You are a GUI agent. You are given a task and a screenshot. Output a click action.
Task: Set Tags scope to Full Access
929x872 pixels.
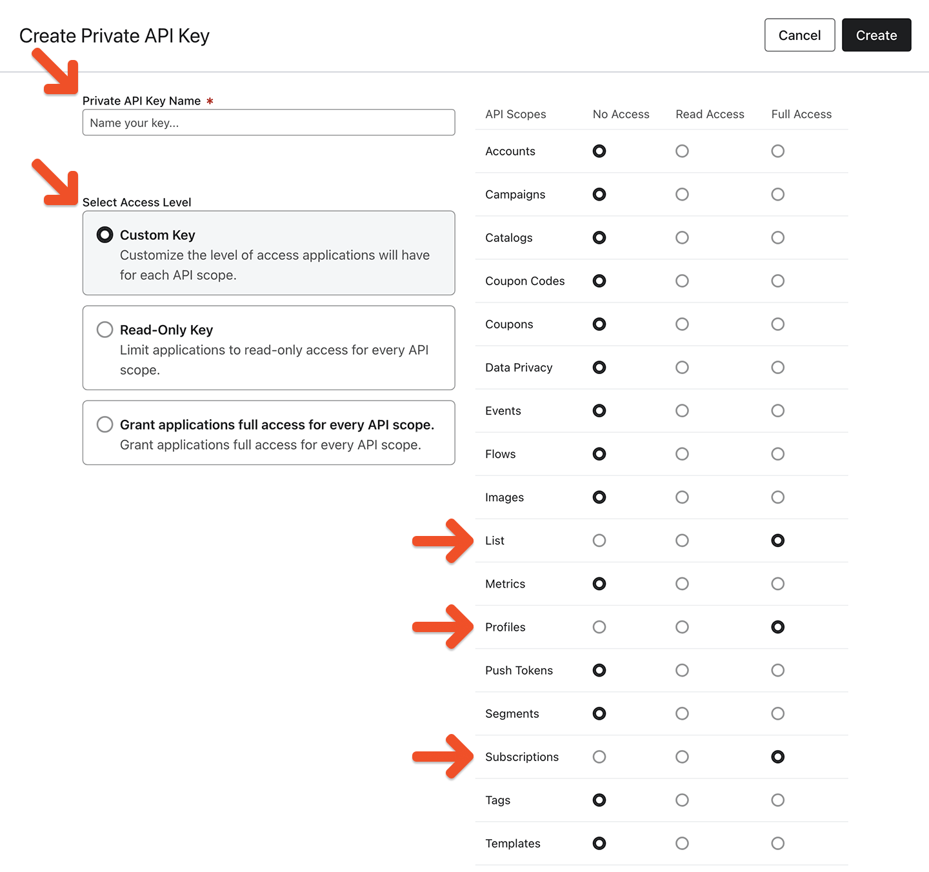pos(778,799)
